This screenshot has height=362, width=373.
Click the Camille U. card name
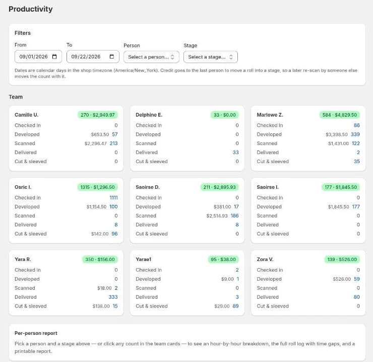pos(26,115)
